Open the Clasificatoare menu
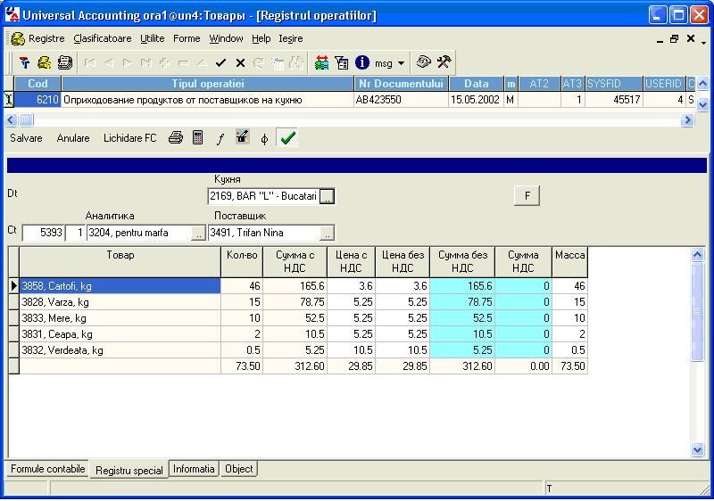 103,38
